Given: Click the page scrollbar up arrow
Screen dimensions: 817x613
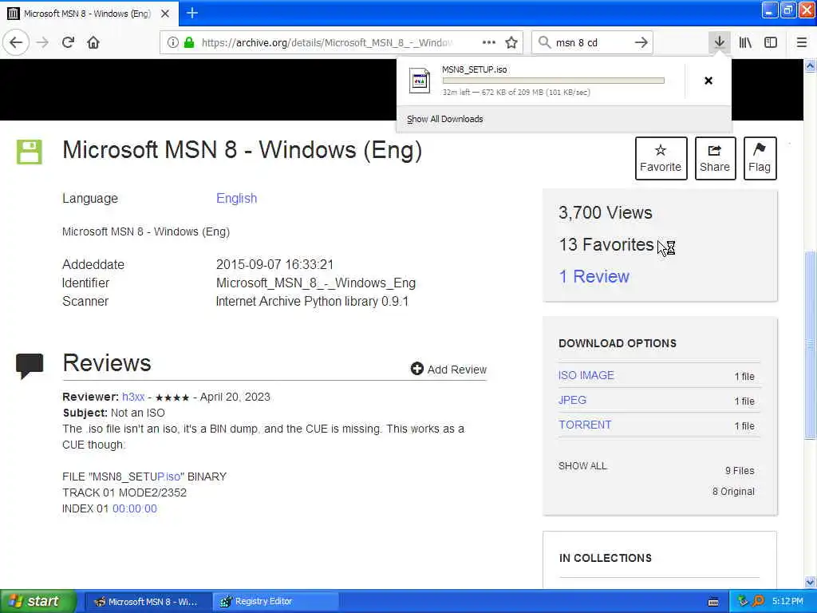Looking at the screenshot, I should (x=810, y=65).
